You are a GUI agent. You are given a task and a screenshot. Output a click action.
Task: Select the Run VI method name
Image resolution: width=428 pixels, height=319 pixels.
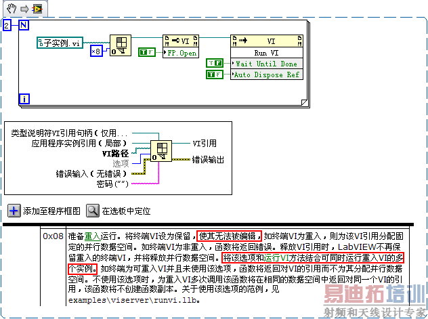(267, 53)
